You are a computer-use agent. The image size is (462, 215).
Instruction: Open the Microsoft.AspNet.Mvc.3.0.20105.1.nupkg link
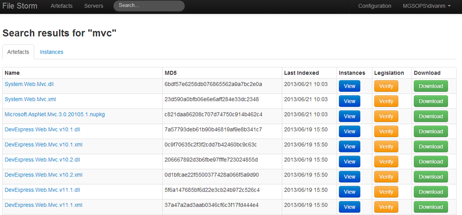tap(55, 115)
